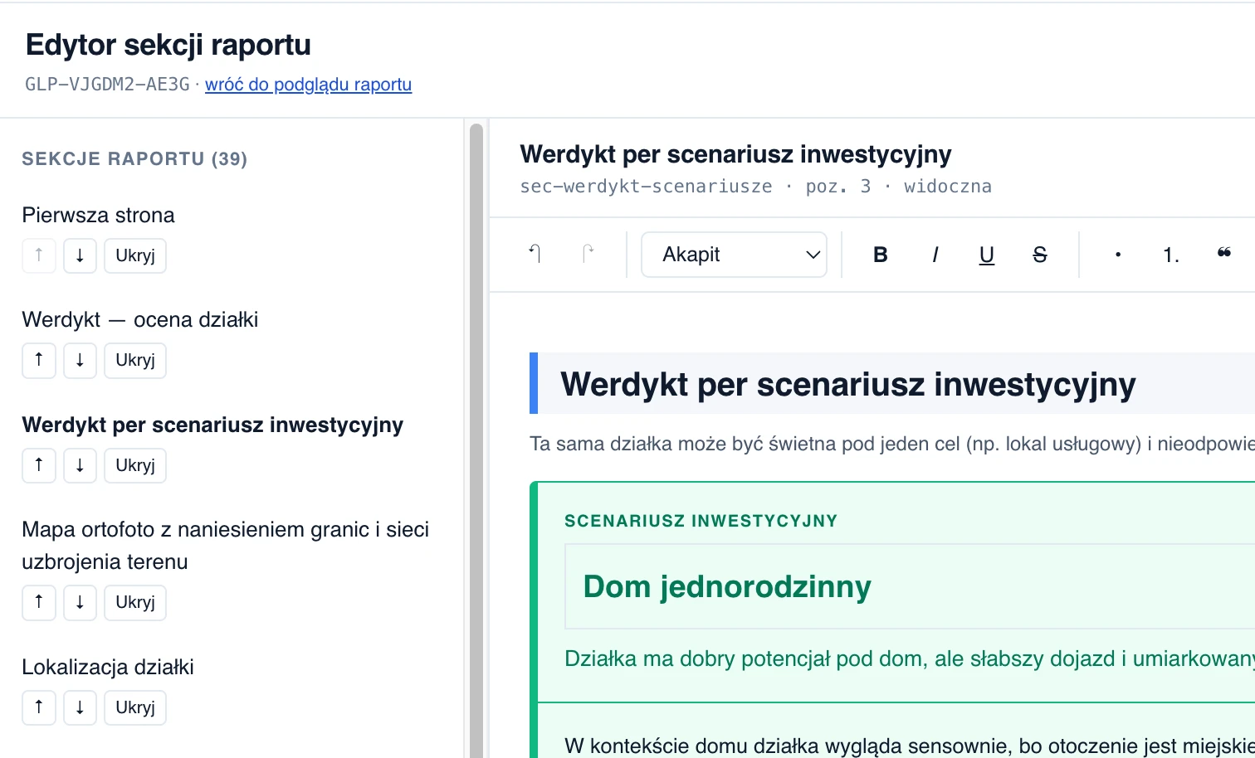Hide the Werdykt — ocena działki section
1255x758 pixels.
[x=135, y=360]
